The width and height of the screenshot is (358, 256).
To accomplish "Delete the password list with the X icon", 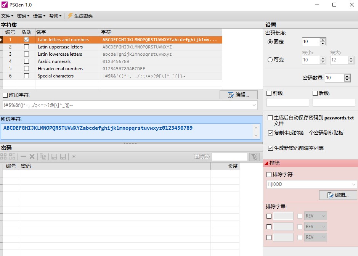I will tap(32, 156).
